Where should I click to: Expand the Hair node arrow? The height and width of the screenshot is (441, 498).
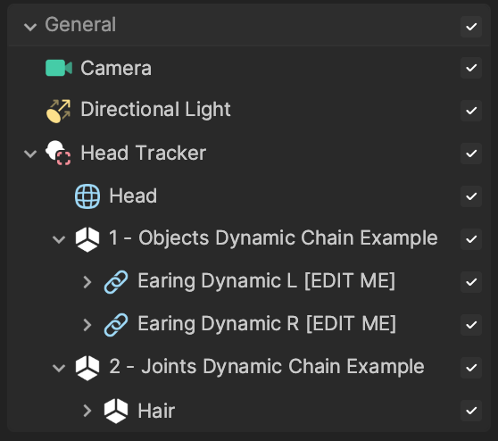coord(87,411)
